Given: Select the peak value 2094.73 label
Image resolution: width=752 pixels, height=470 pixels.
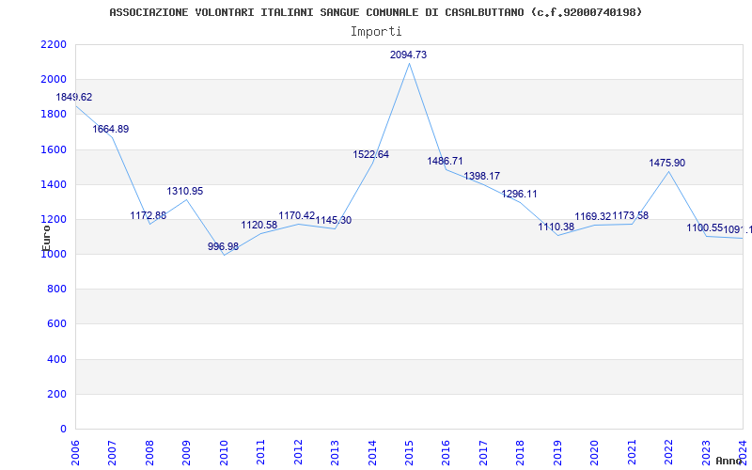Looking at the screenshot, I should (x=408, y=55).
